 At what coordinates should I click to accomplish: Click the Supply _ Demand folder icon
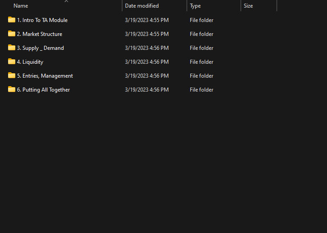click(x=12, y=48)
